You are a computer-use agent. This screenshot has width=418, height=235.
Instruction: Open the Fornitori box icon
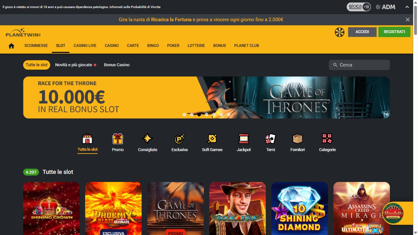click(297, 139)
